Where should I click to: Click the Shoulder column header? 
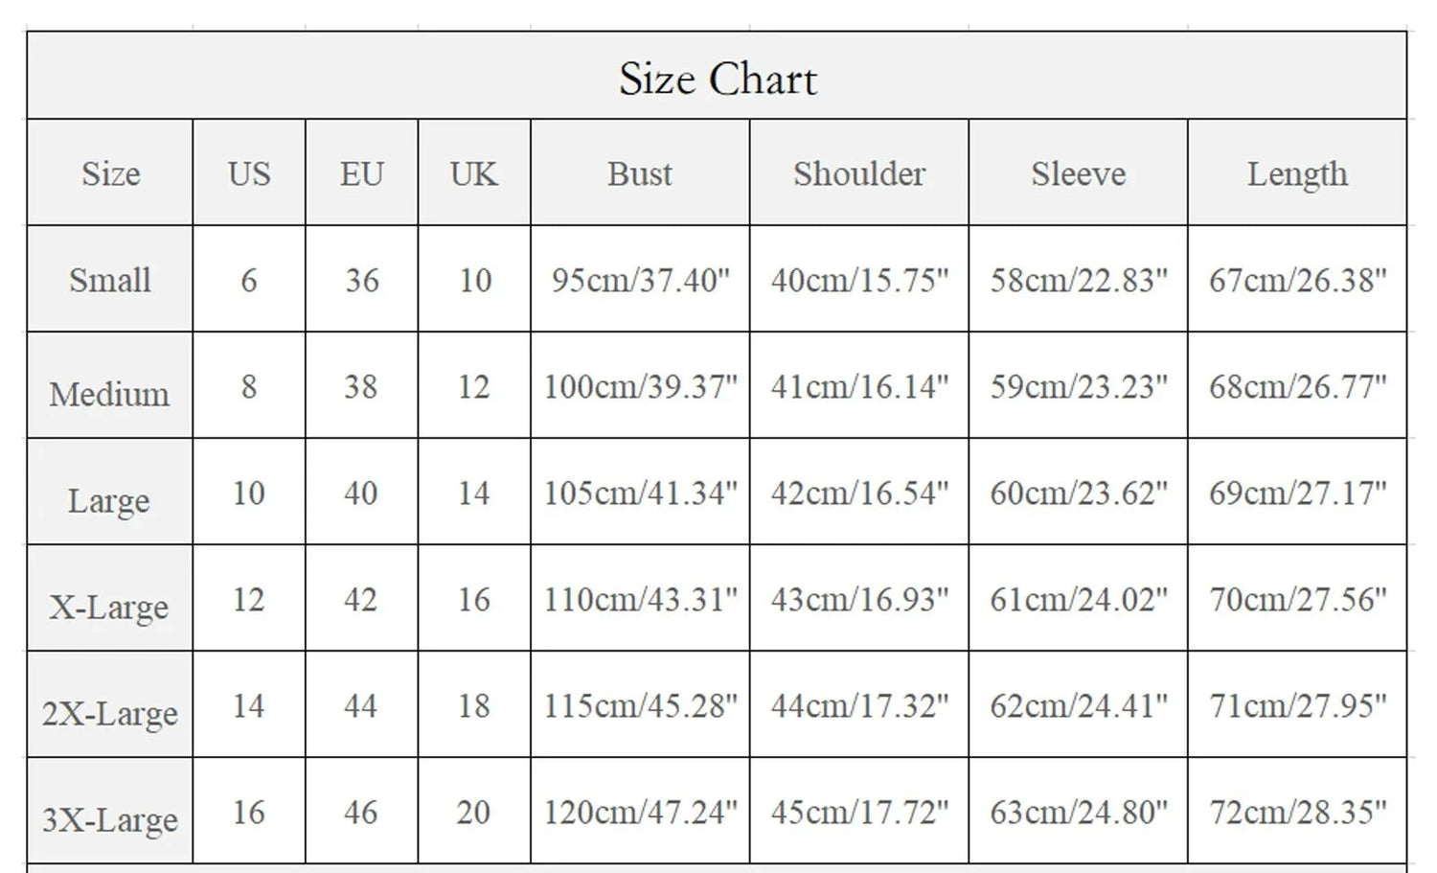[x=859, y=173]
